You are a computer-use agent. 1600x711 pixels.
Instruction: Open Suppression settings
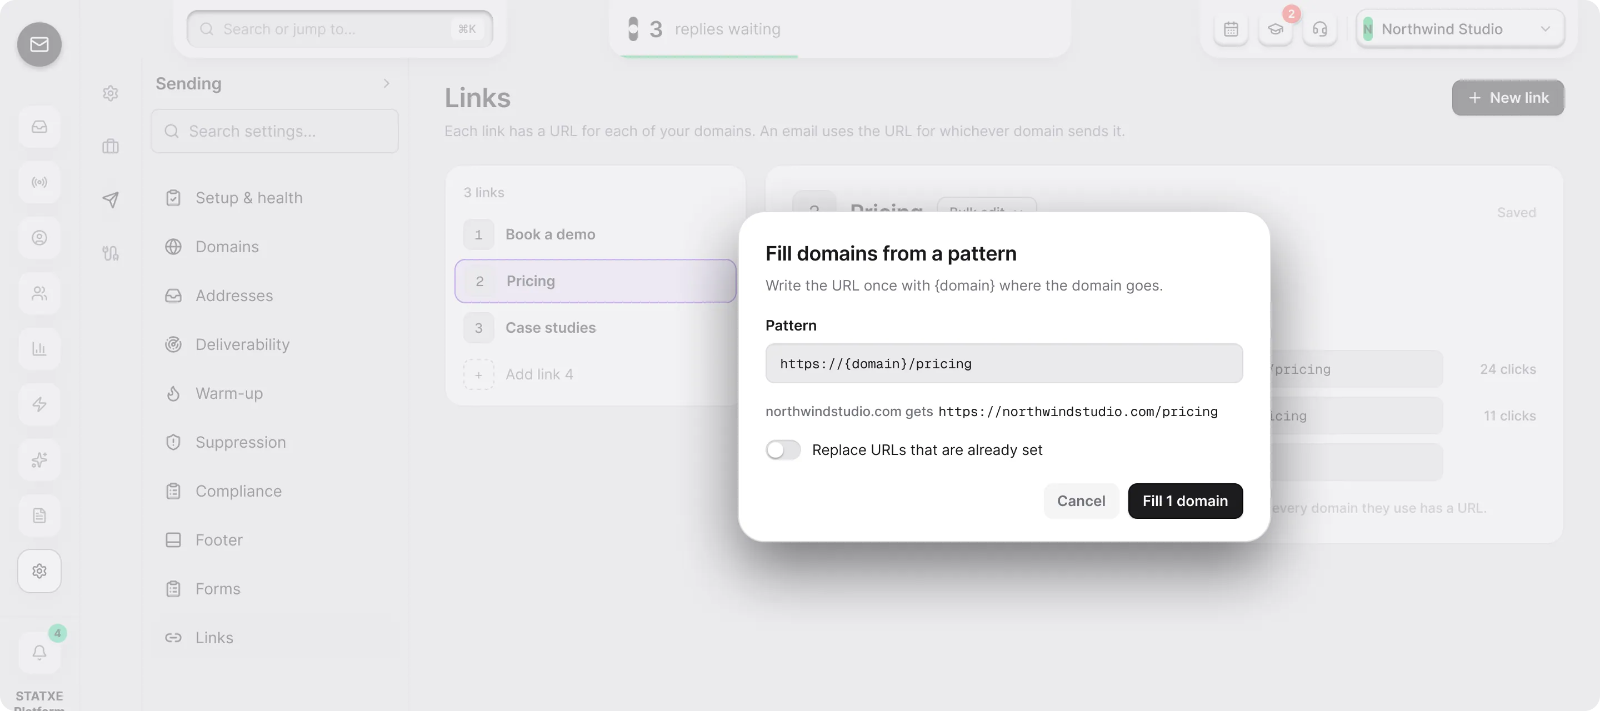(x=274, y=442)
